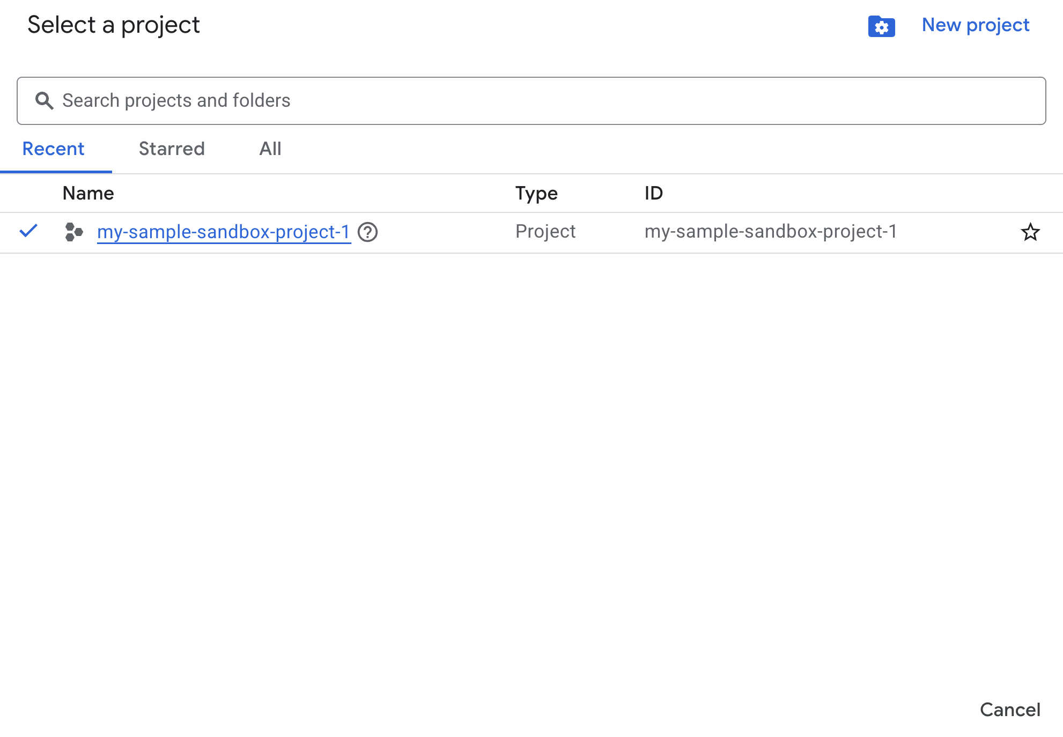Click the checkmark marking the selected project
This screenshot has width=1063, height=737.
pyautogui.click(x=28, y=231)
